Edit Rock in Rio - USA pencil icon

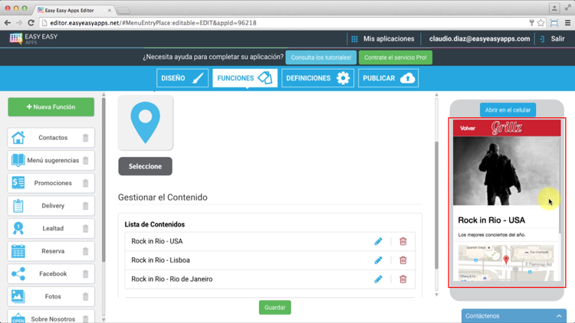point(378,241)
